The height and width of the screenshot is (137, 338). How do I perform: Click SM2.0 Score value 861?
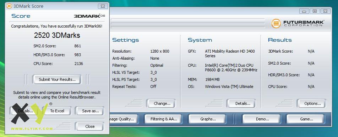pyautogui.click(x=78, y=46)
